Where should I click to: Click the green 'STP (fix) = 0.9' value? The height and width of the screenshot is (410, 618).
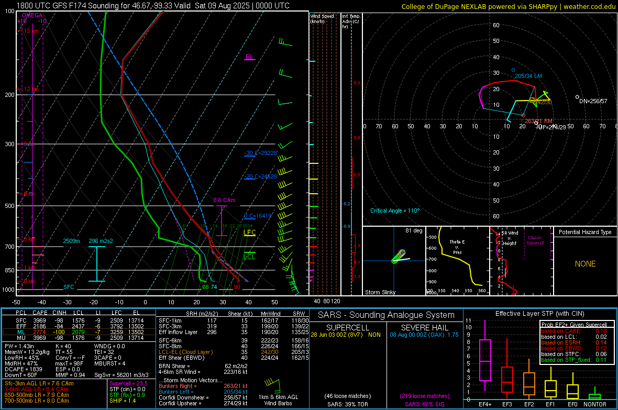pos(127,395)
